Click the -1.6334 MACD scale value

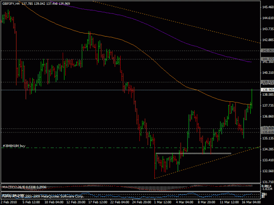267,189
